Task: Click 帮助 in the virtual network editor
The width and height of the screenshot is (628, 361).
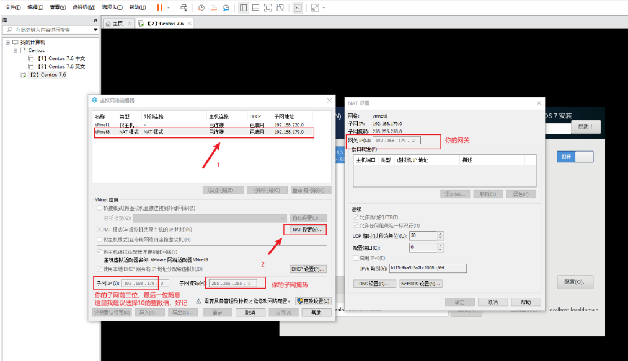Action: click(316, 313)
